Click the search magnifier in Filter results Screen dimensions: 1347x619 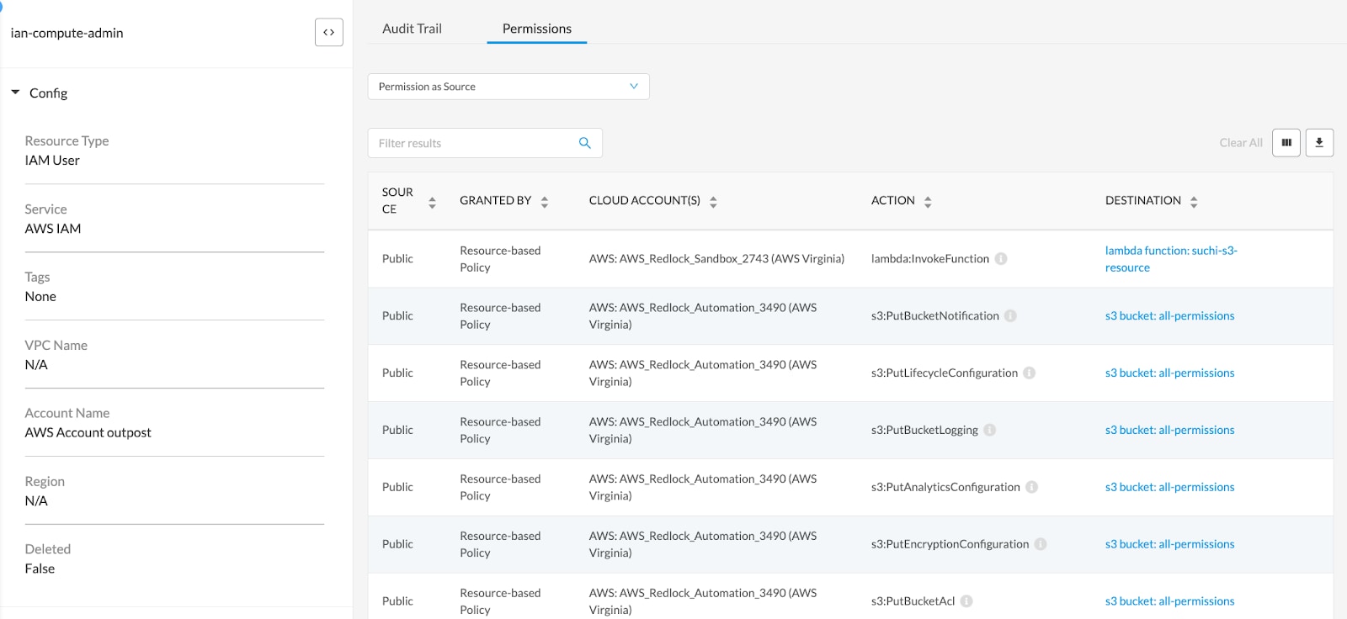click(585, 143)
